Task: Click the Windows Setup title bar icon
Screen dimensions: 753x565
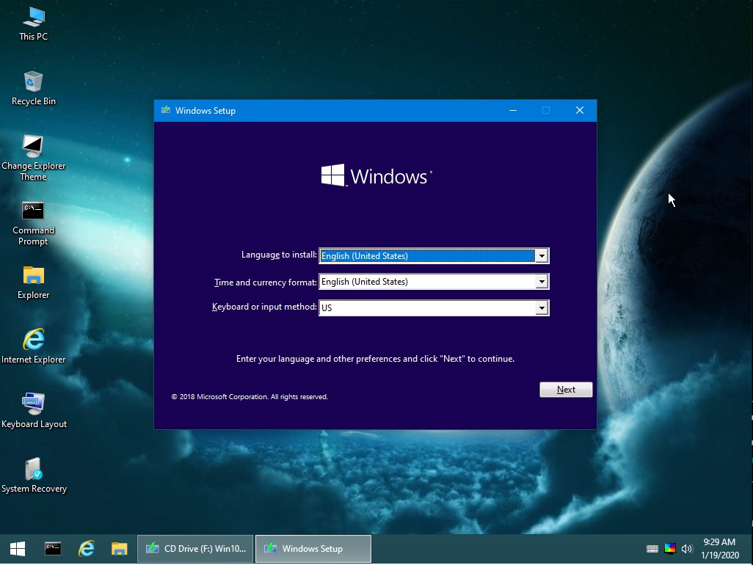Action: 166,110
